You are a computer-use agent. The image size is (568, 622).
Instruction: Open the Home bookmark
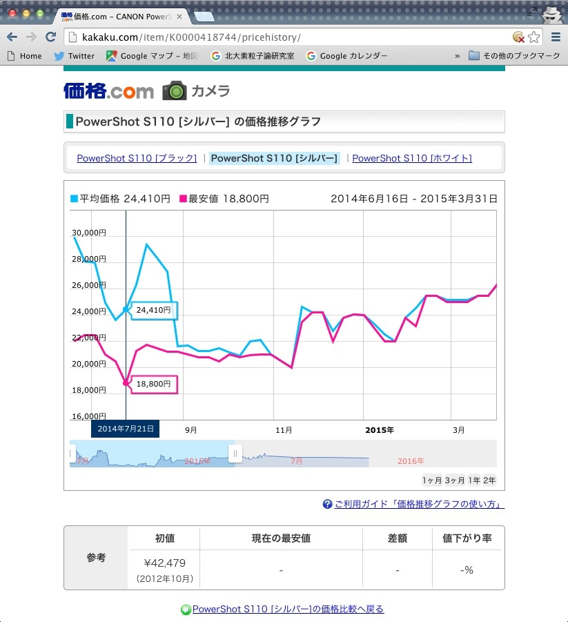(x=25, y=56)
